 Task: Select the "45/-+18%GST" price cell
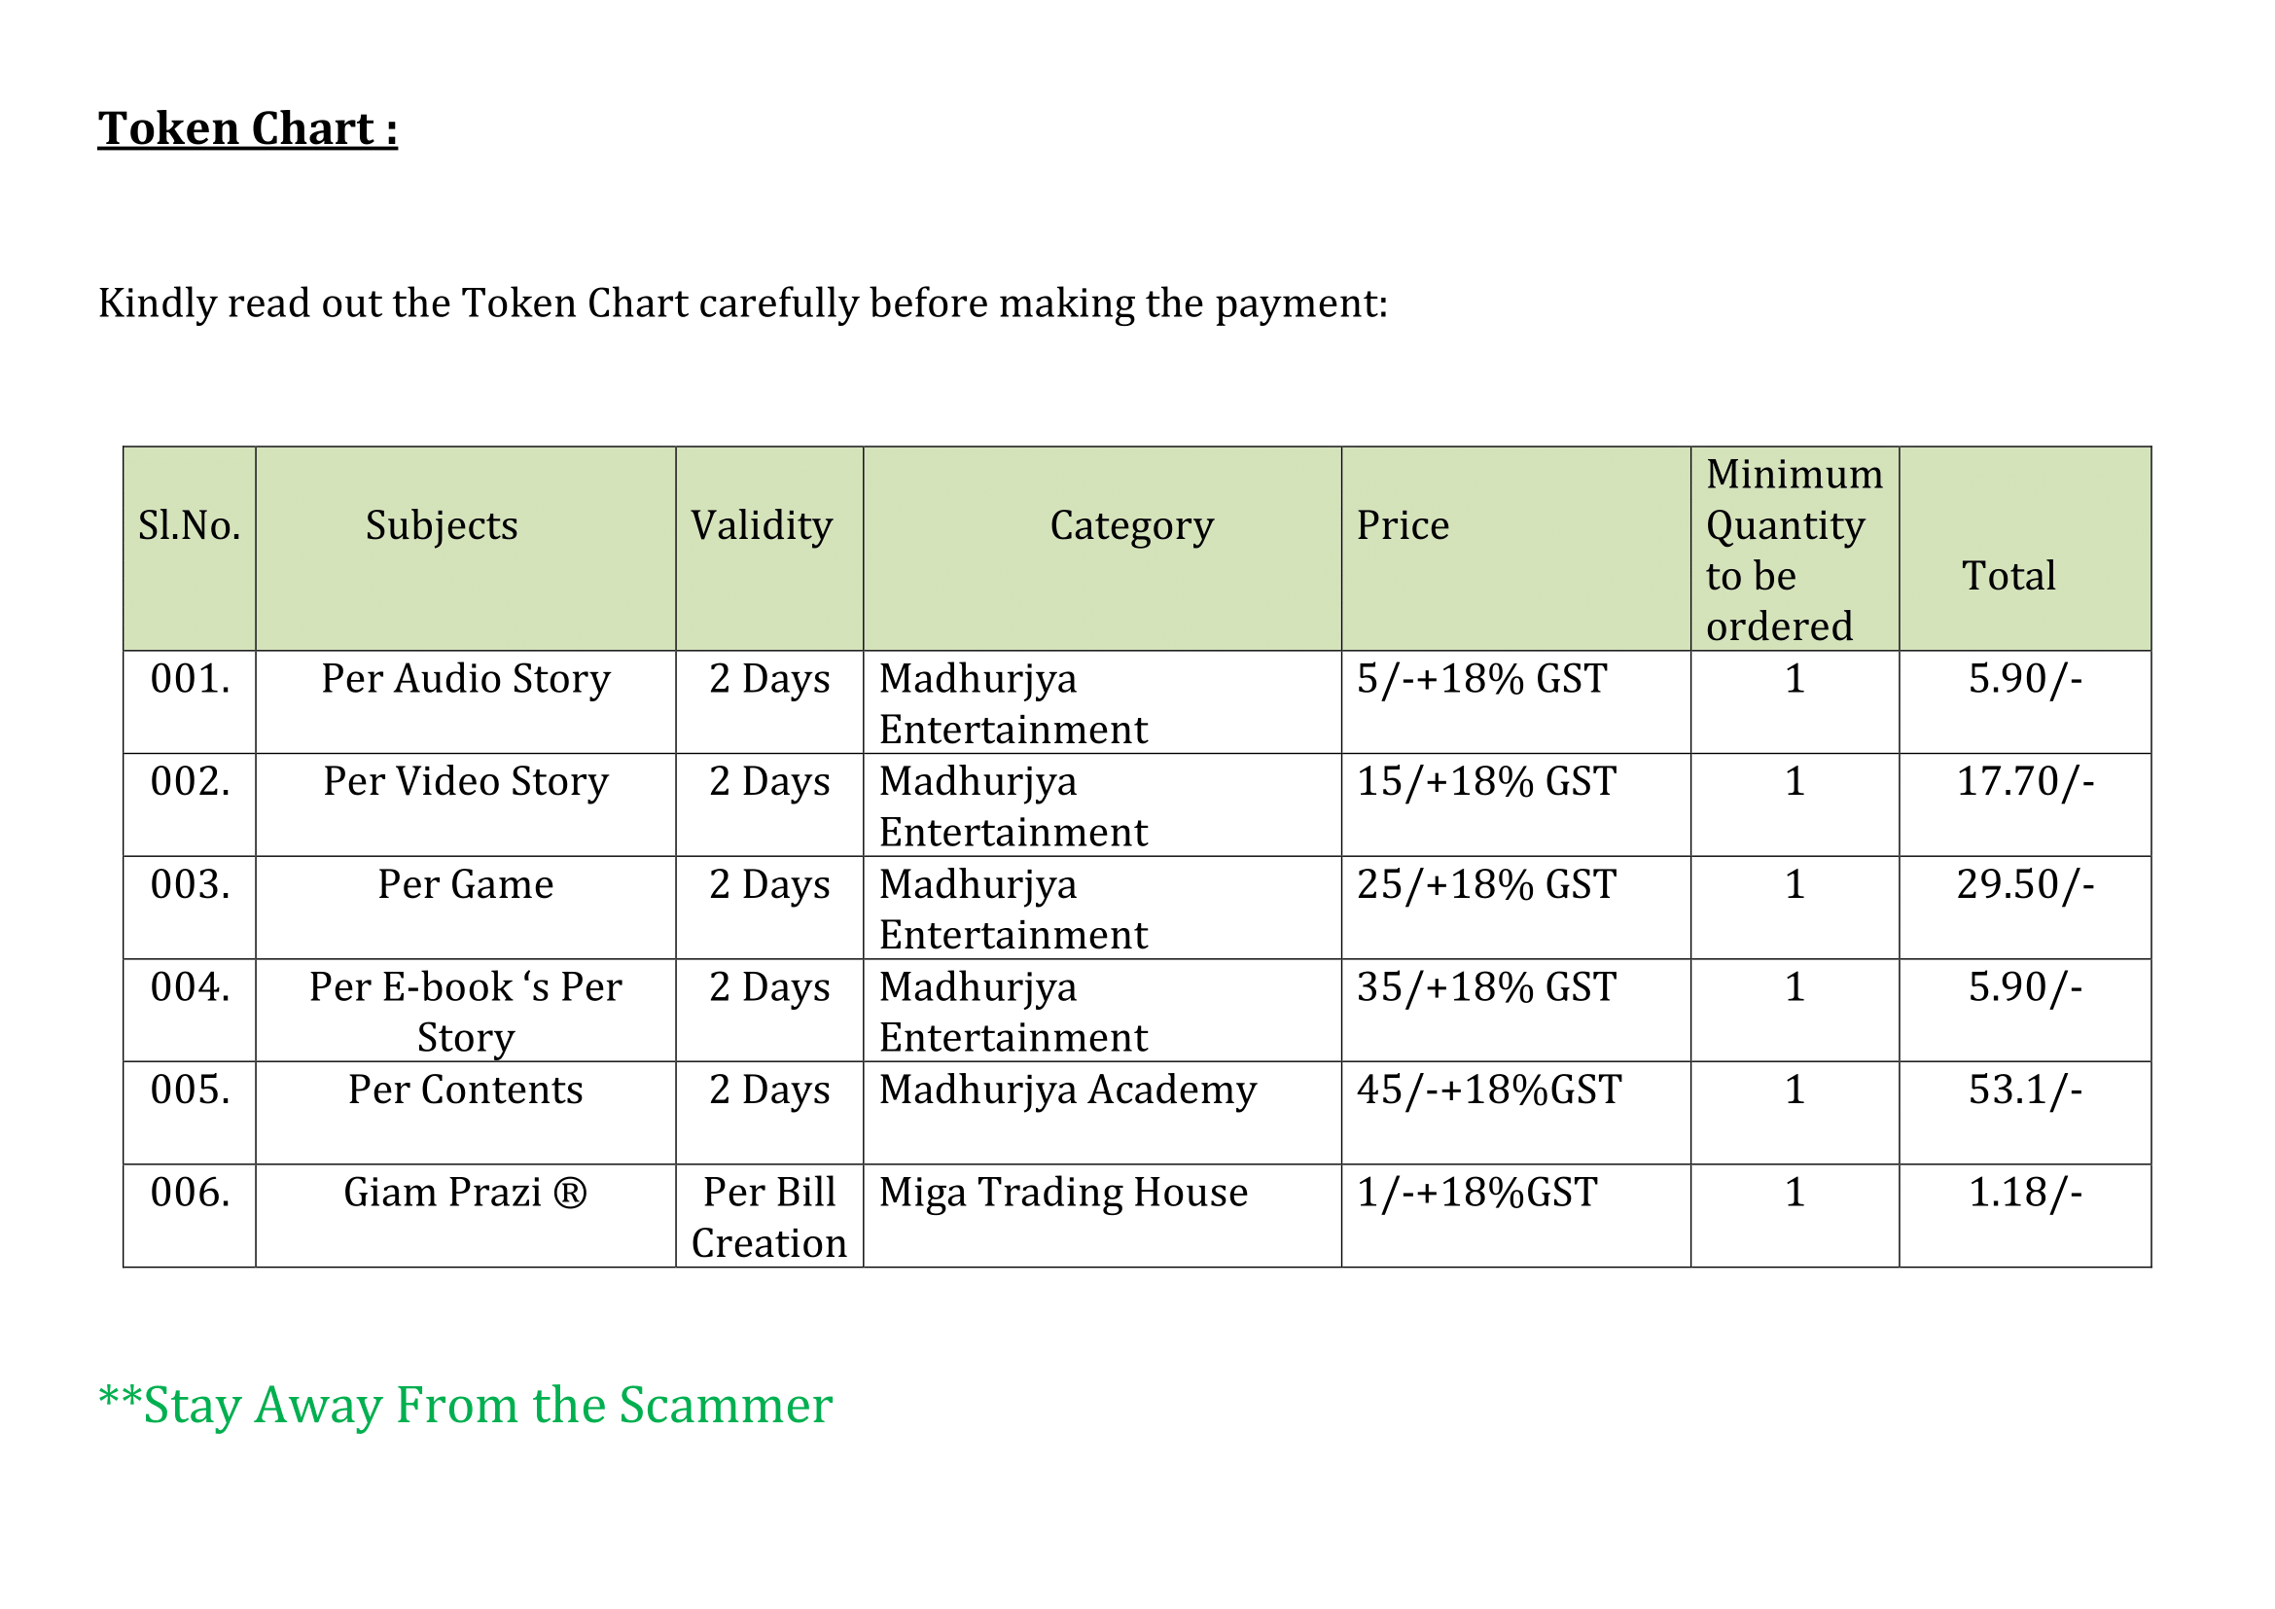point(1488,1090)
